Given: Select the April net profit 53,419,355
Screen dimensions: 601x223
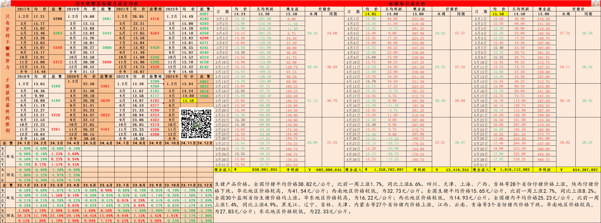Looking at the screenshot, I should (452, 170).
